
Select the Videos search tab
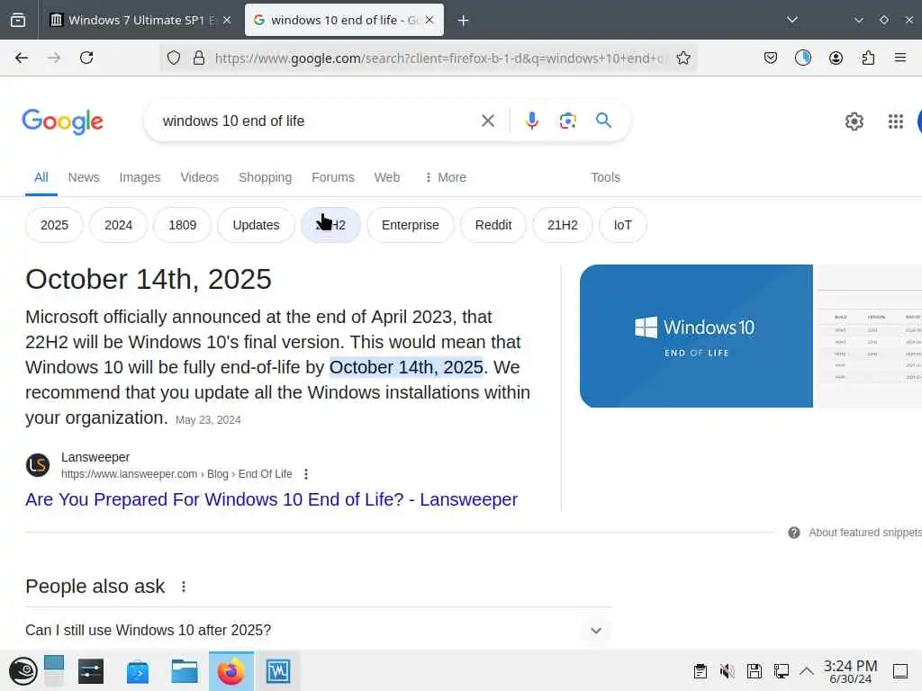pyautogui.click(x=199, y=177)
